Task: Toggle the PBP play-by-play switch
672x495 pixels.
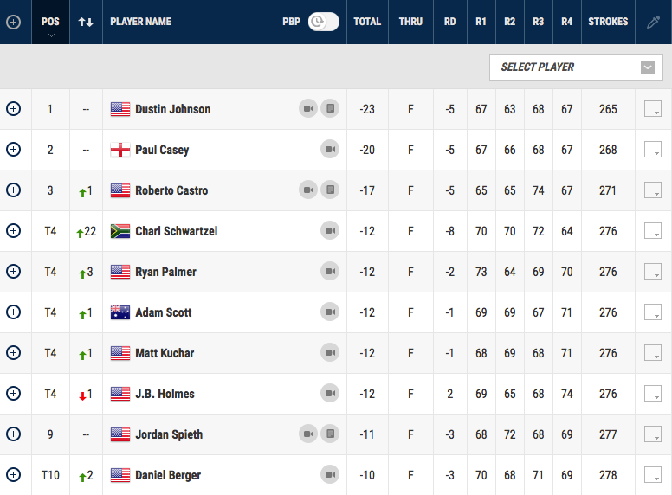Action: [x=323, y=22]
